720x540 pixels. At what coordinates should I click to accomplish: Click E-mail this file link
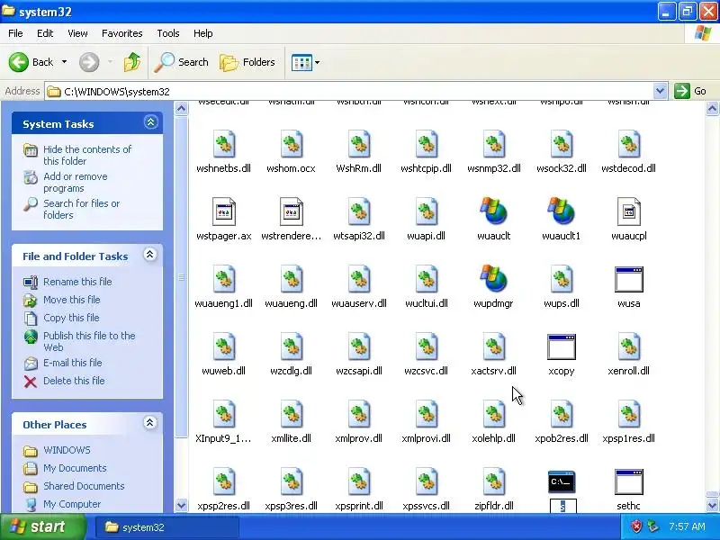coord(73,363)
